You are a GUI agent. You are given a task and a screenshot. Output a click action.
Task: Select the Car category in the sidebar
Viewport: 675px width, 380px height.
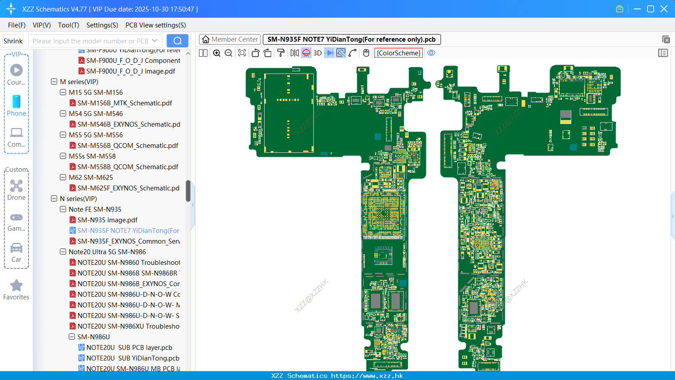click(x=16, y=252)
